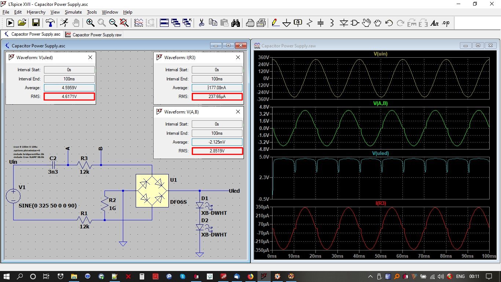The image size is (501, 282).
Task: Click the Zoom In magnifier icon
Action: tap(90, 23)
